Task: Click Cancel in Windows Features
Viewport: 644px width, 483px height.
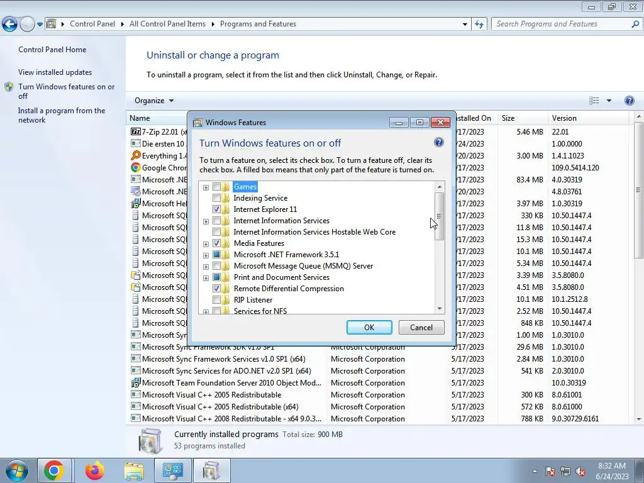Action: pyautogui.click(x=421, y=327)
